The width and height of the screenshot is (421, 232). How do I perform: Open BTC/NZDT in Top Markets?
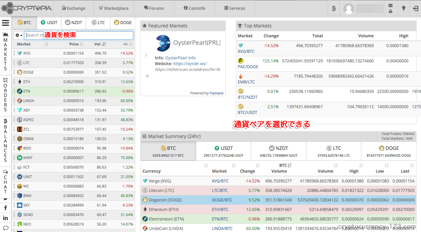pyautogui.click(x=247, y=97)
